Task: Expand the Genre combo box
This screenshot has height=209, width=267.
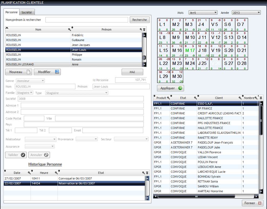Action: (31, 81)
